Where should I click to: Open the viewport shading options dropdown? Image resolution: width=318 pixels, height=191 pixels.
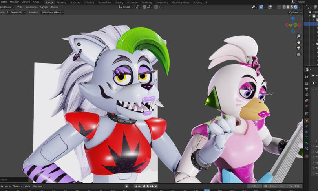[x=300, y=7]
